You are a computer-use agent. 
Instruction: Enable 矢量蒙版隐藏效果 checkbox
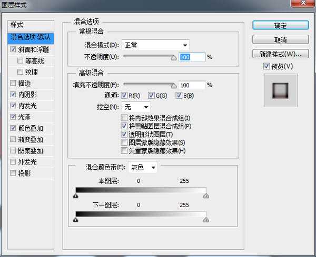(124, 151)
